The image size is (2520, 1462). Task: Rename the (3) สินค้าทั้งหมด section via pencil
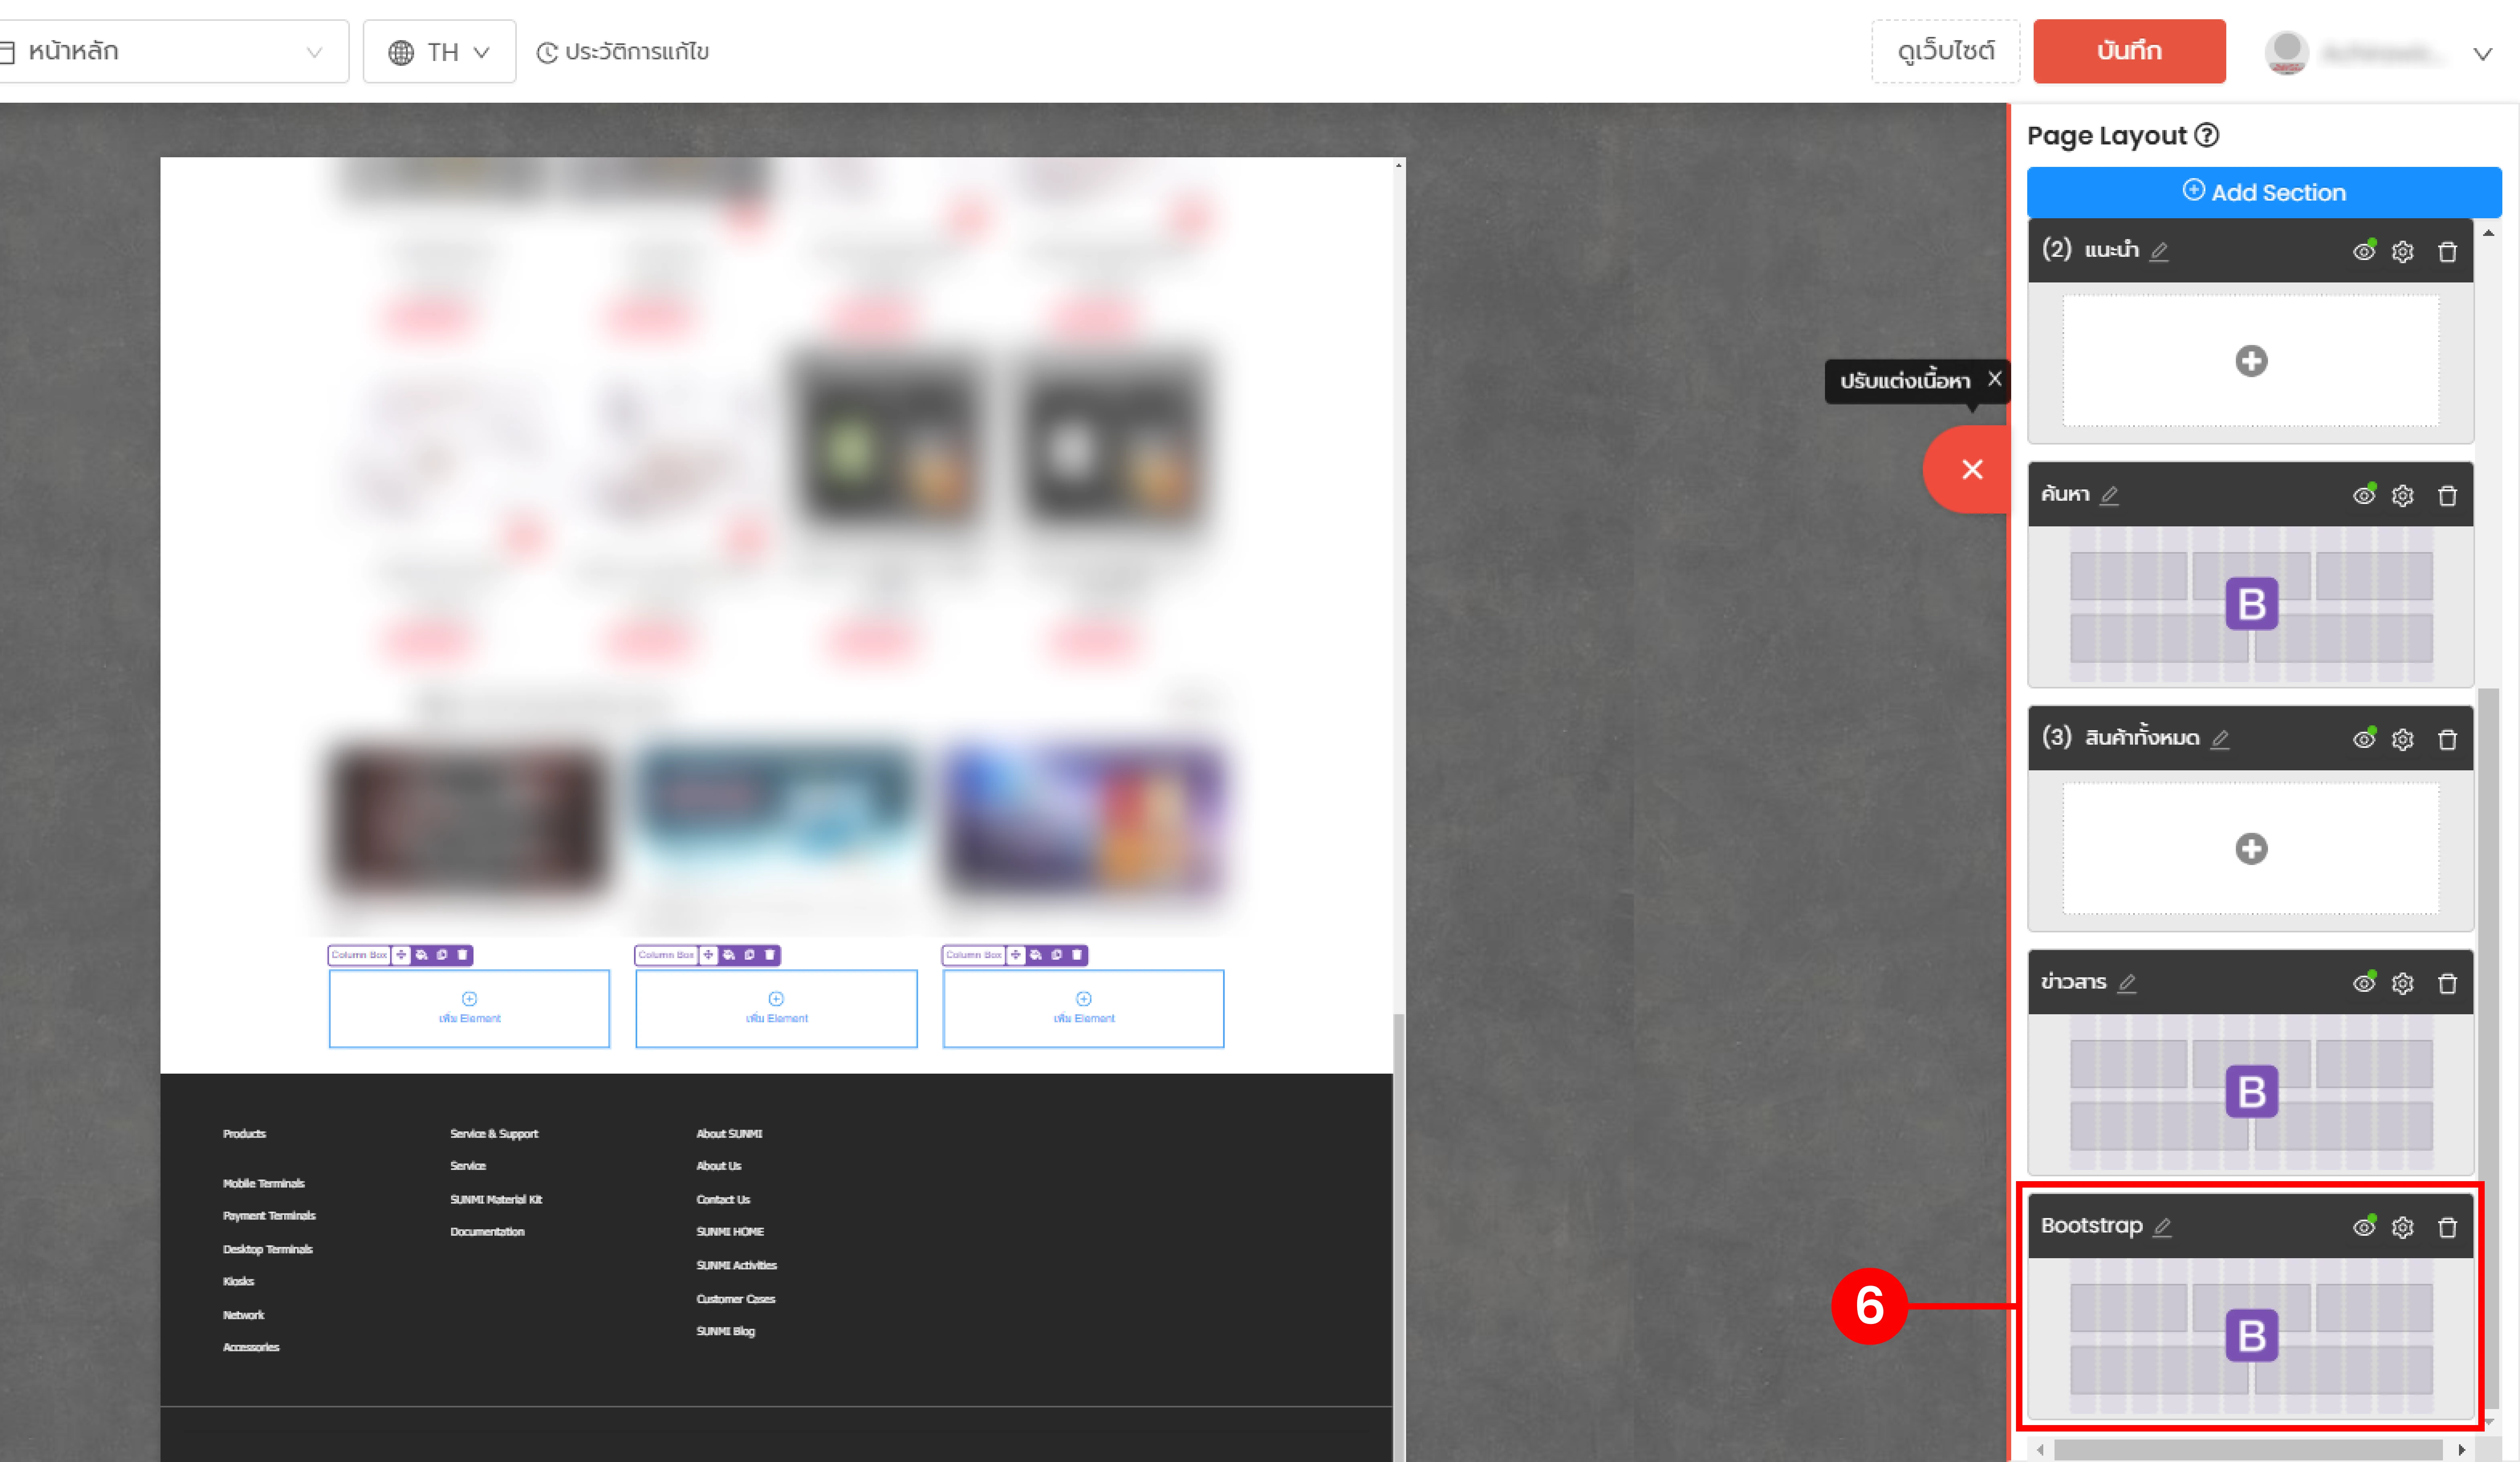pyautogui.click(x=2220, y=739)
